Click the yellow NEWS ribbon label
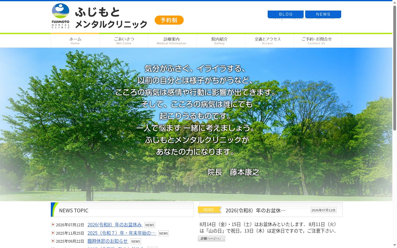This screenshot has height=248, width=397. tap(209, 210)
